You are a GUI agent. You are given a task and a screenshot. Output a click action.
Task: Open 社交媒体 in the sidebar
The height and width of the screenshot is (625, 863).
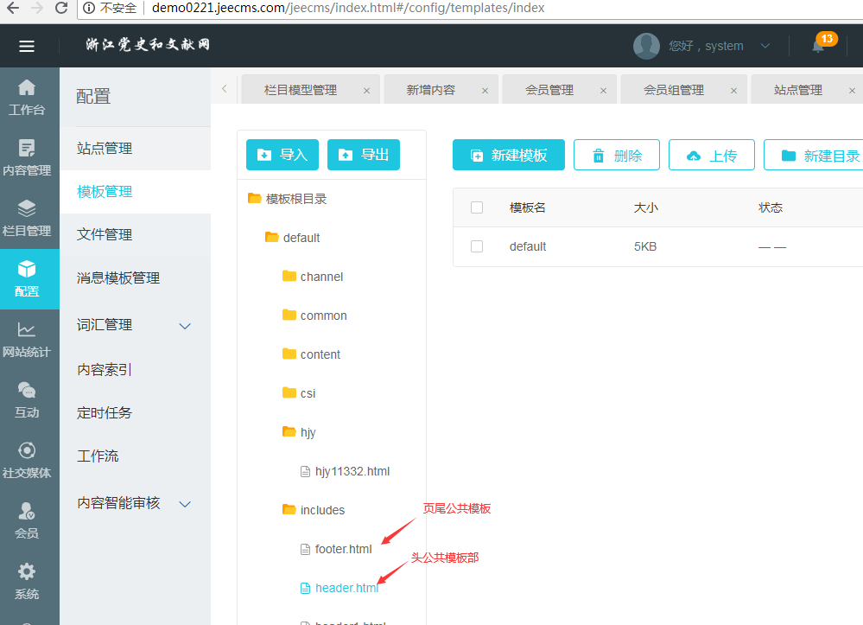(27, 461)
